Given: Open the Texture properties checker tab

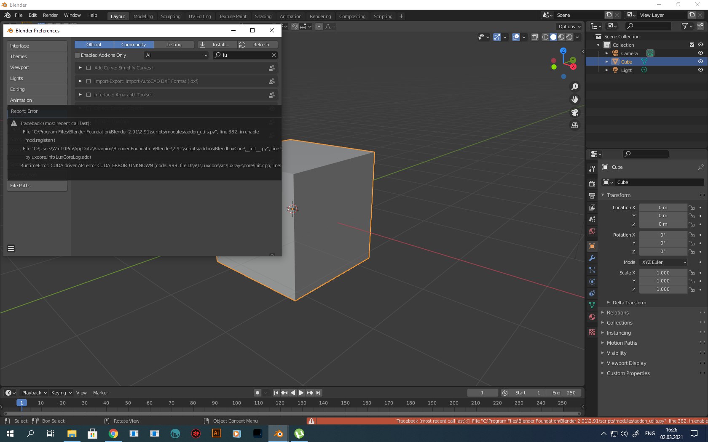Looking at the screenshot, I should (592, 332).
